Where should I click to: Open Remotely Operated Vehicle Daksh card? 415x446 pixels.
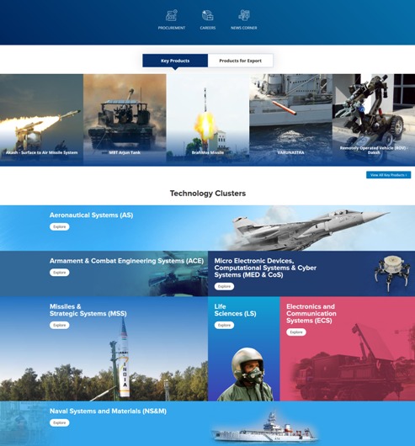pyautogui.click(x=374, y=119)
